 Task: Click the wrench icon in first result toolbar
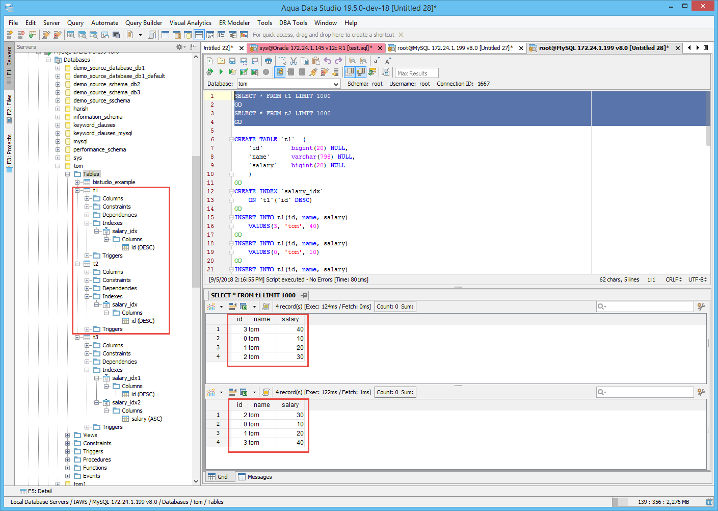pos(702,306)
